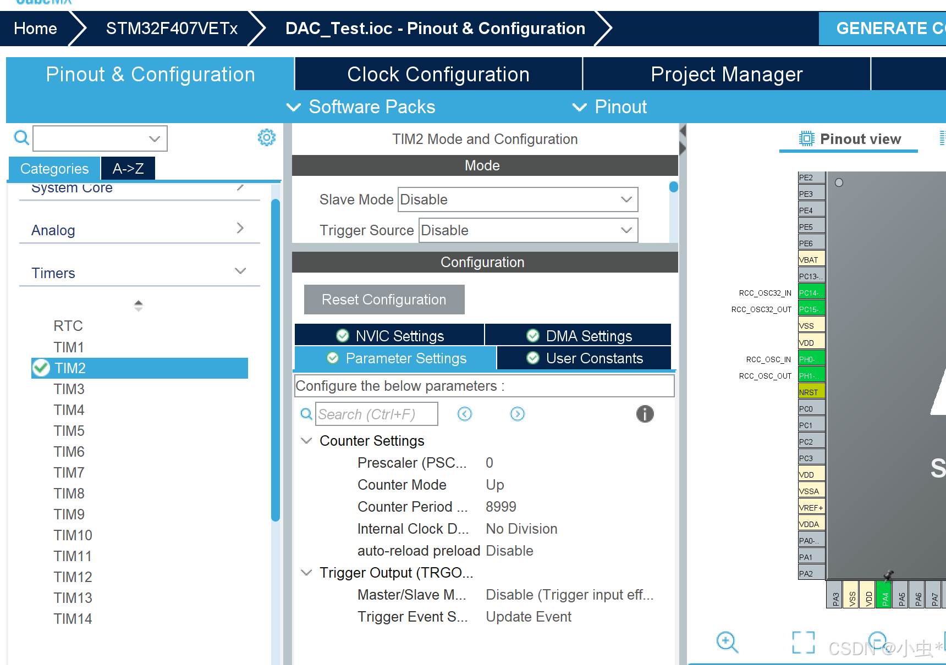This screenshot has height=665, width=946.
Task: Click the GENERATE CODE button
Action: tap(882, 28)
